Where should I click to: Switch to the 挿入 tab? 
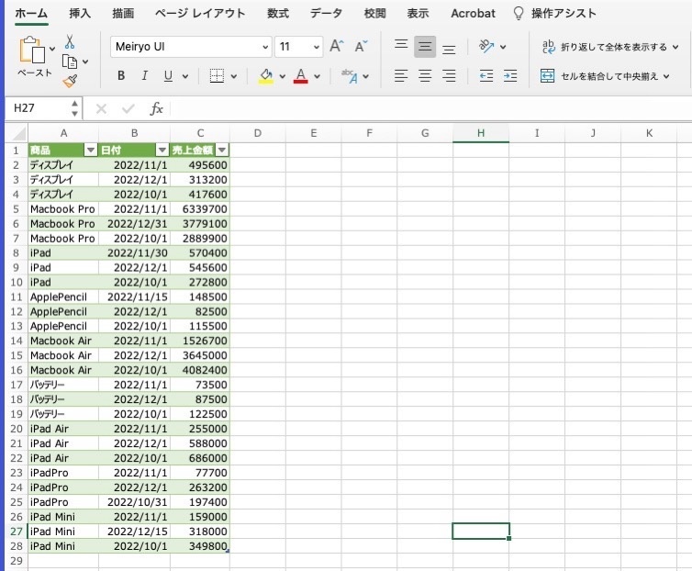(80, 14)
